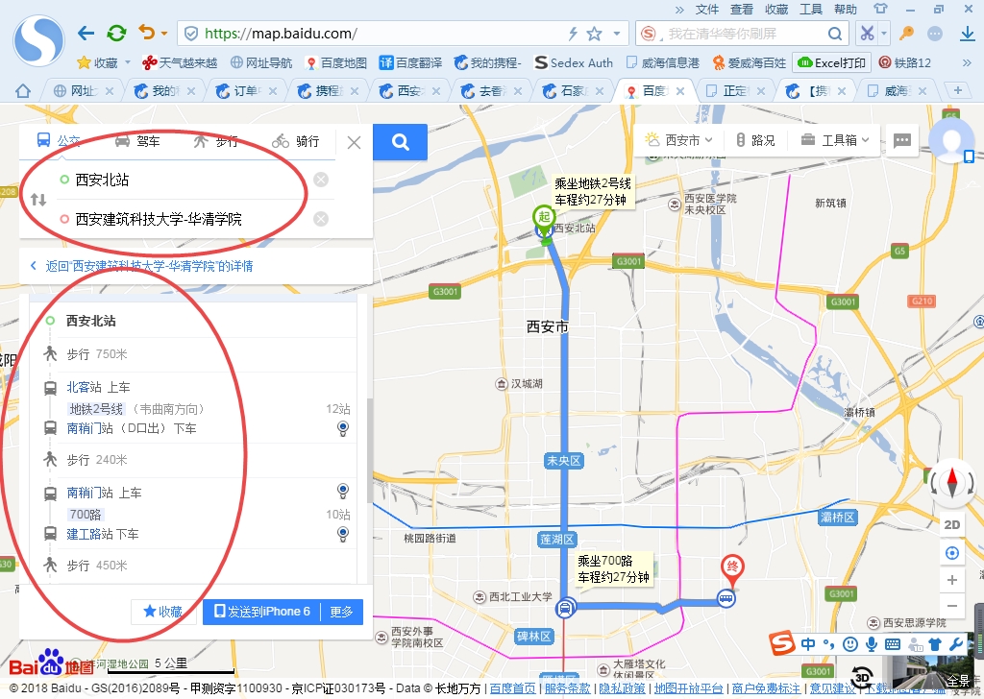Clear the 西安建筑科技大学-华清学院 destination field
Screen dimensions: 984x699
coord(321,219)
